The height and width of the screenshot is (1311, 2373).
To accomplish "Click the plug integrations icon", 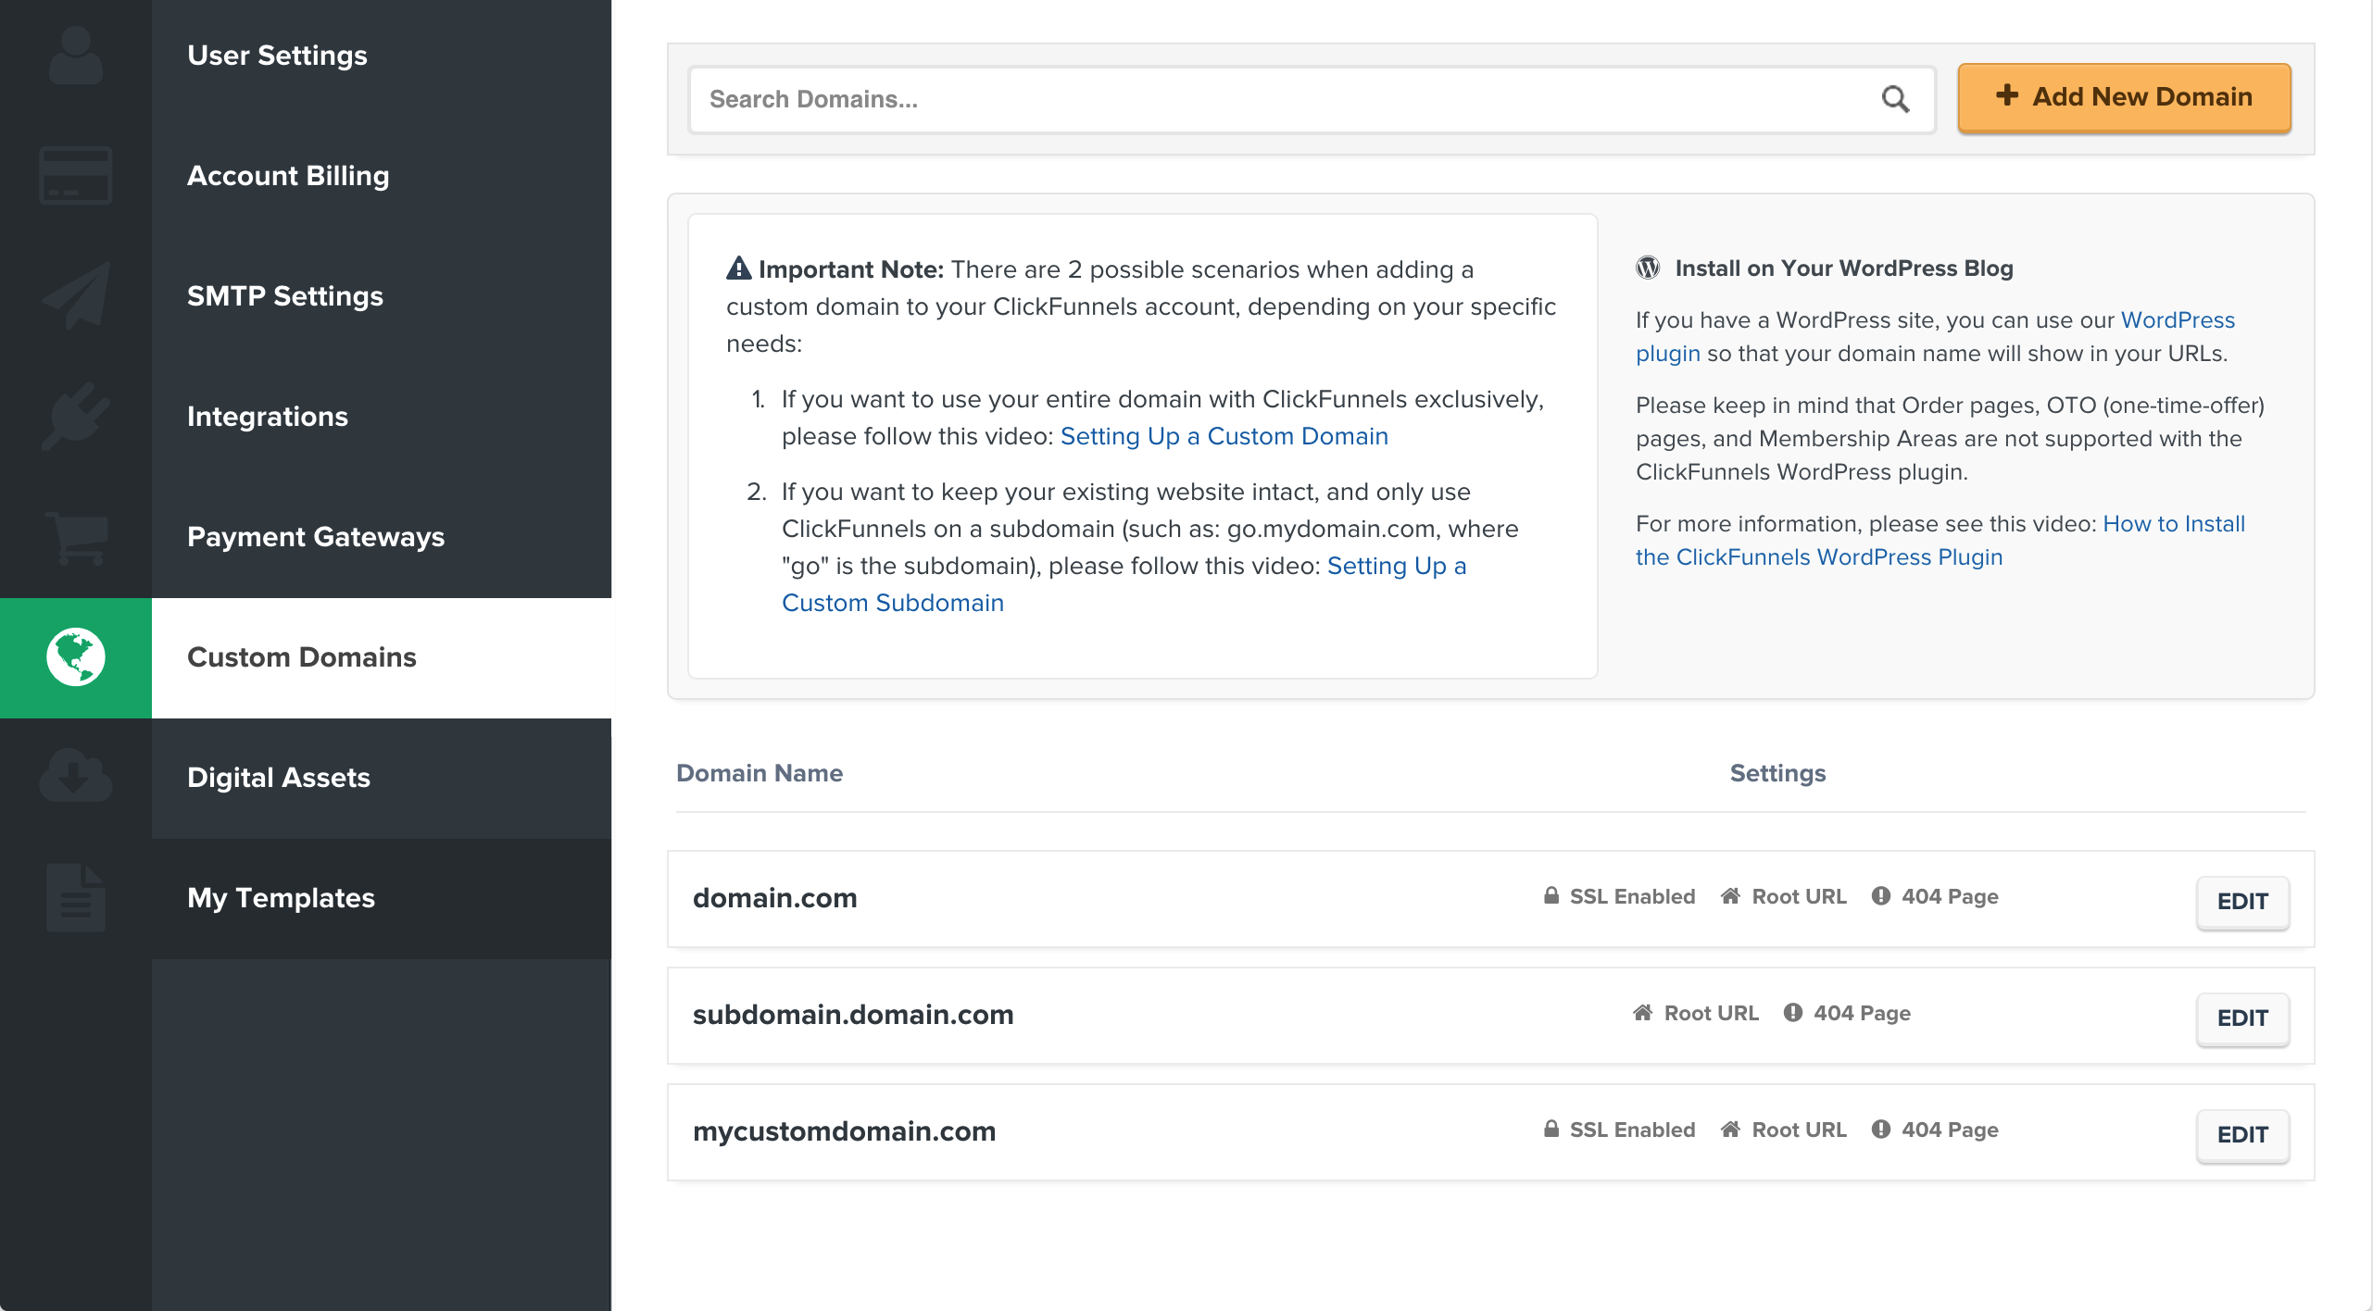I will pos(76,417).
